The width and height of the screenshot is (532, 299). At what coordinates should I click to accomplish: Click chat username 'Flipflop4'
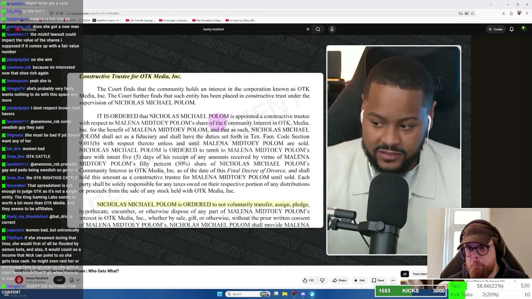[x=15, y=238]
